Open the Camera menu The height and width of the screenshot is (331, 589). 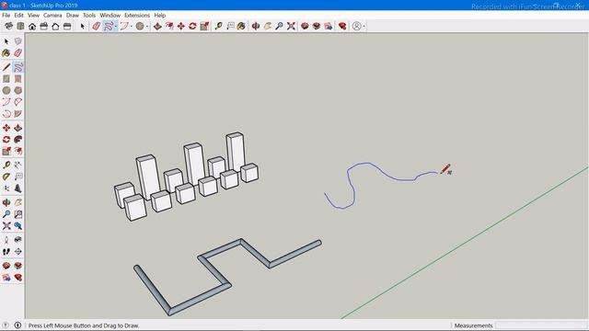[52, 16]
